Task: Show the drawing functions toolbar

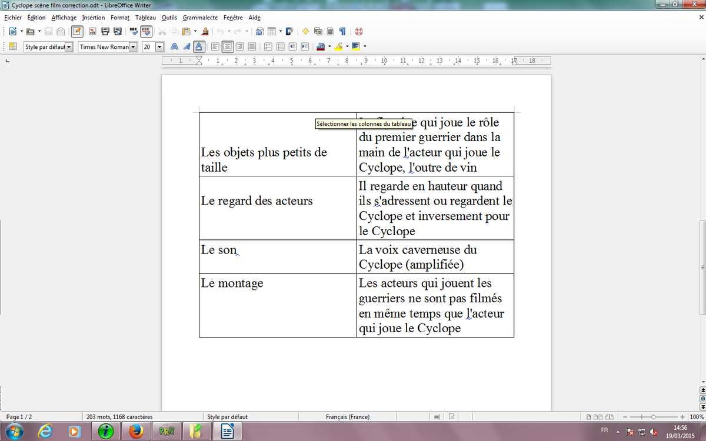Action: (x=289, y=31)
